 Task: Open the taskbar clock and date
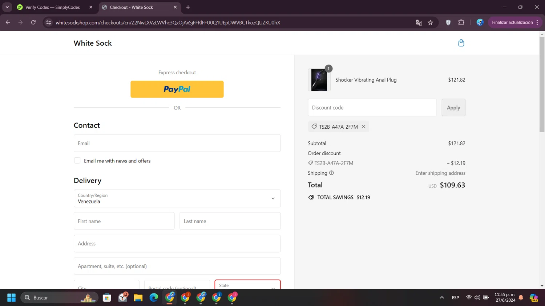point(505,298)
